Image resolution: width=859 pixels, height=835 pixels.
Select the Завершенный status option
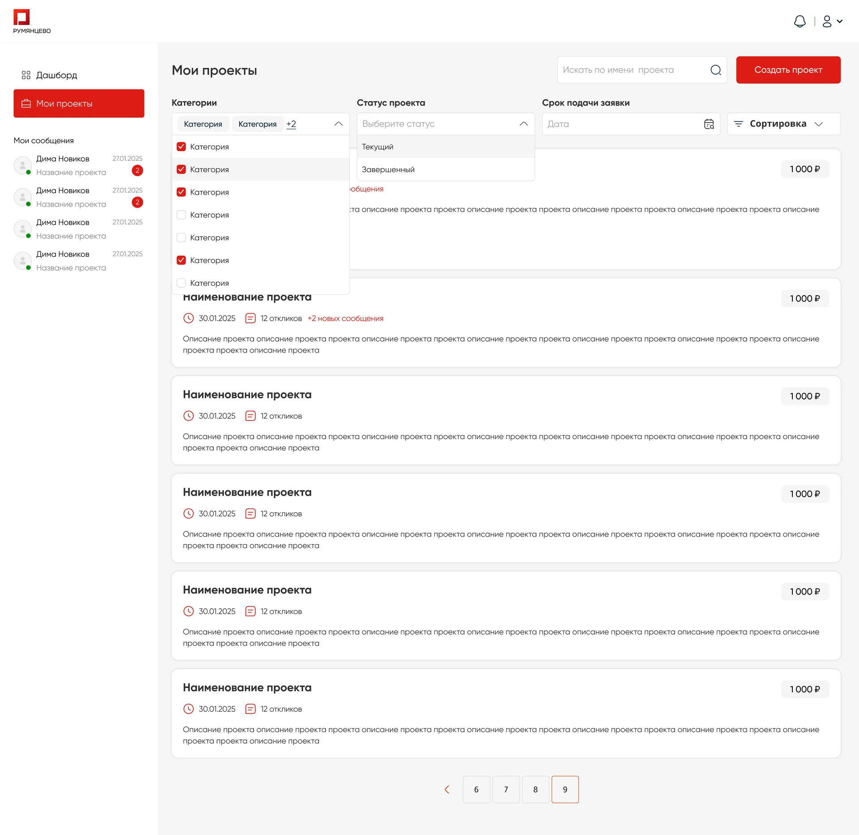446,170
